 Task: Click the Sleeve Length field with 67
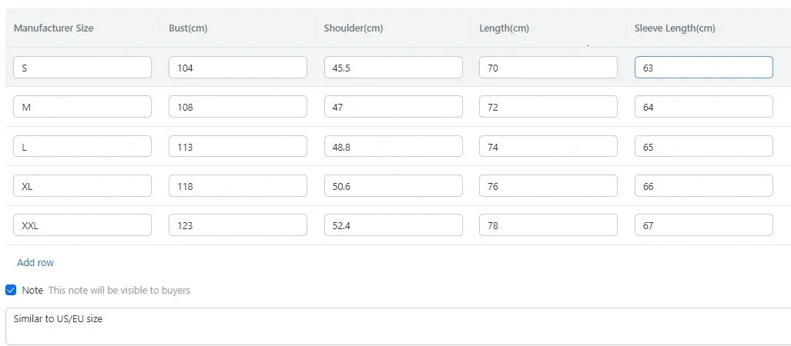tap(703, 225)
